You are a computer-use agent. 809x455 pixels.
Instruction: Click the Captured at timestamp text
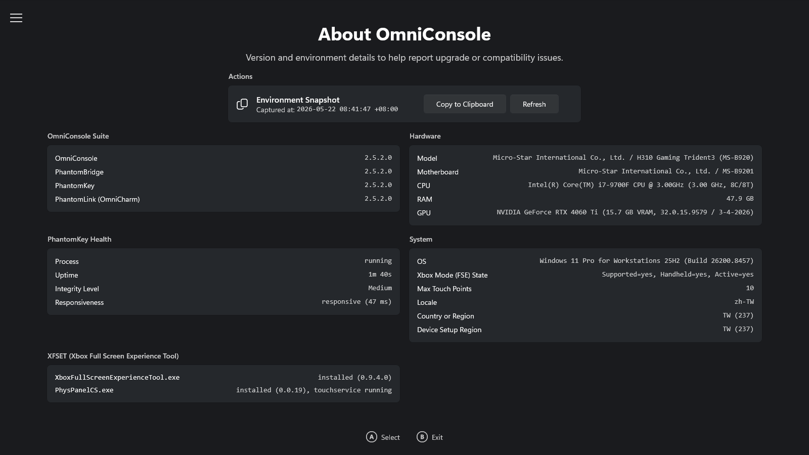(x=327, y=109)
